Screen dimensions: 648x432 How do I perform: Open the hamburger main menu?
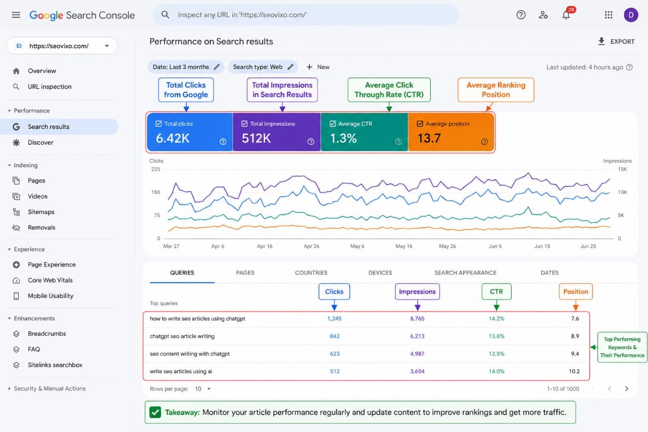[16, 15]
